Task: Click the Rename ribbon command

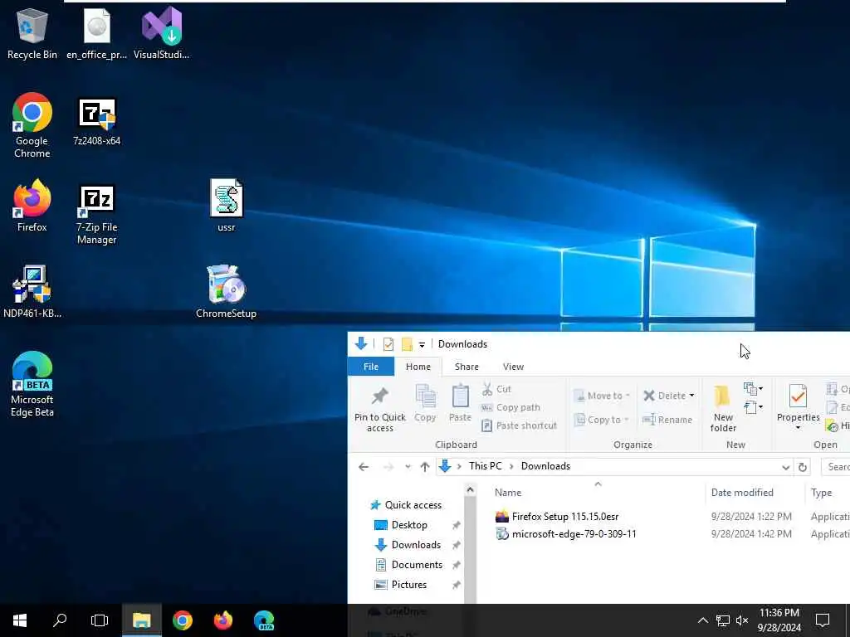Action: click(667, 420)
